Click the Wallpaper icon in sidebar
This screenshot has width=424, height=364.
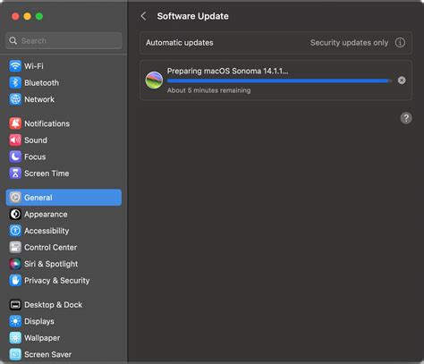pyautogui.click(x=15, y=338)
